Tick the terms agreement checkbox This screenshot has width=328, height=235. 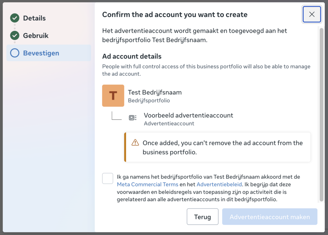(108, 179)
